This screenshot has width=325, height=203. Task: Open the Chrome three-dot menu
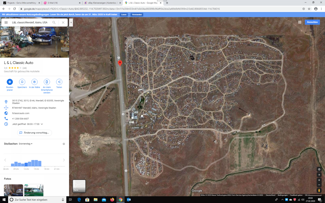pyautogui.click(x=322, y=9)
